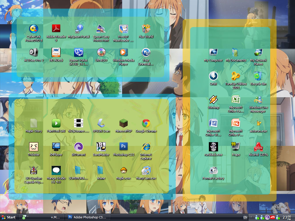Open the MinecraftSP block icon
This screenshot has height=221, width=295.
pos(123,123)
